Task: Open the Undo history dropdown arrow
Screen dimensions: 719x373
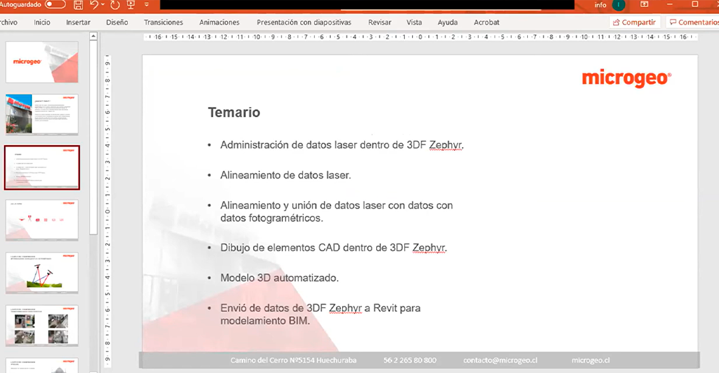Action: [x=103, y=5]
